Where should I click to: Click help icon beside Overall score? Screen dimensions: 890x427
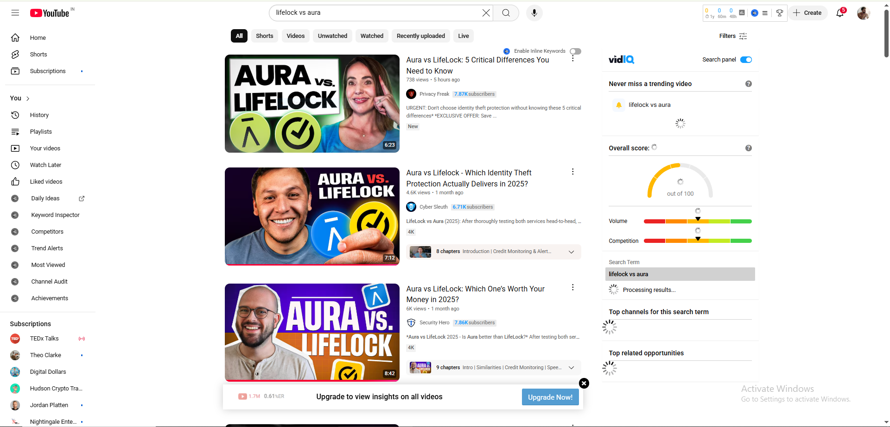748,148
